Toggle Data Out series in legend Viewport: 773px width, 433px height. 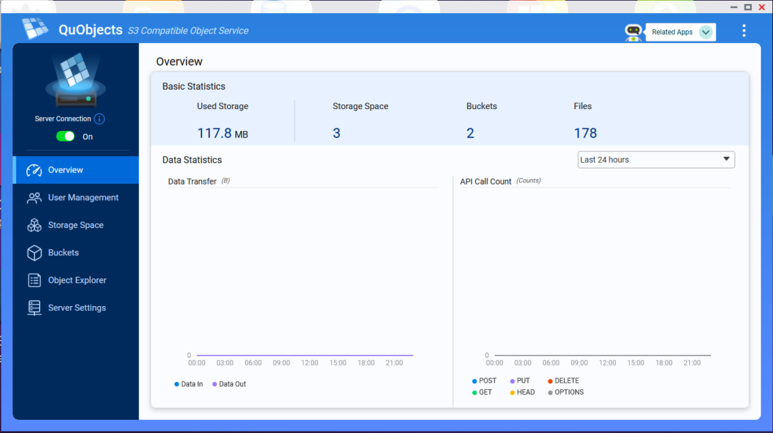coord(229,384)
